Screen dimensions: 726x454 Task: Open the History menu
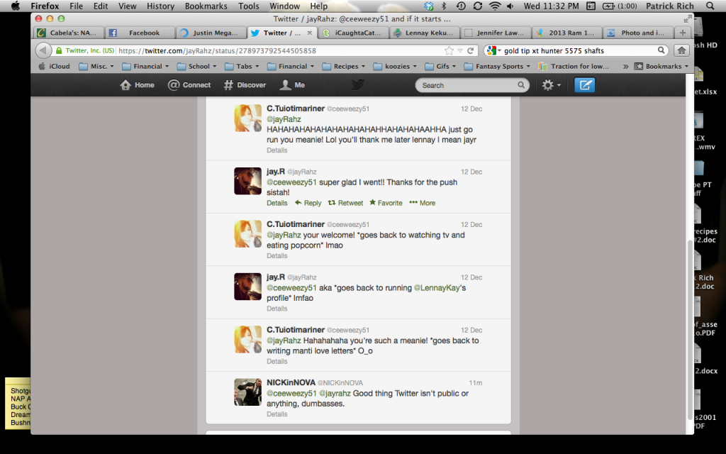(x=160, y=6)
